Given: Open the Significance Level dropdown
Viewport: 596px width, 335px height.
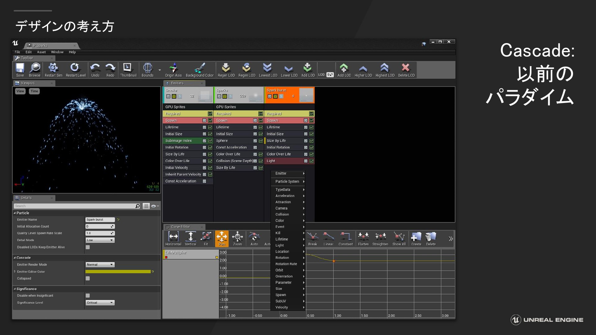Looking at the screenshot, I should (x=100, y=302).
